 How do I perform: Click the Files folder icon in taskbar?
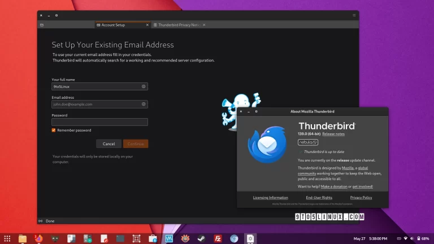pyautogui.click(x=23, y=238)
